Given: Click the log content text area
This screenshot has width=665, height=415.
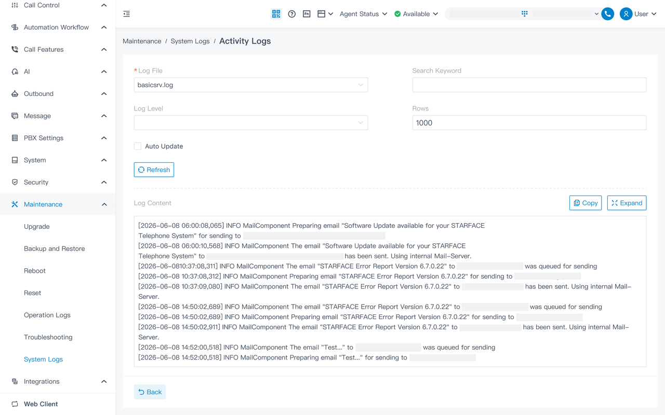Looking at the screenshot, I should pos(390,292).
